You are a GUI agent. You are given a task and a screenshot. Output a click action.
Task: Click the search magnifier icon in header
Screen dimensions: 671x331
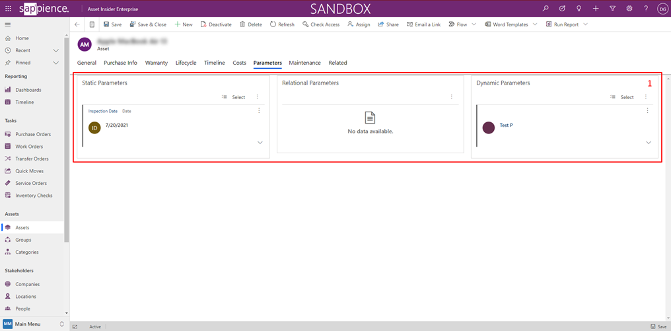(x=546, y=9)
